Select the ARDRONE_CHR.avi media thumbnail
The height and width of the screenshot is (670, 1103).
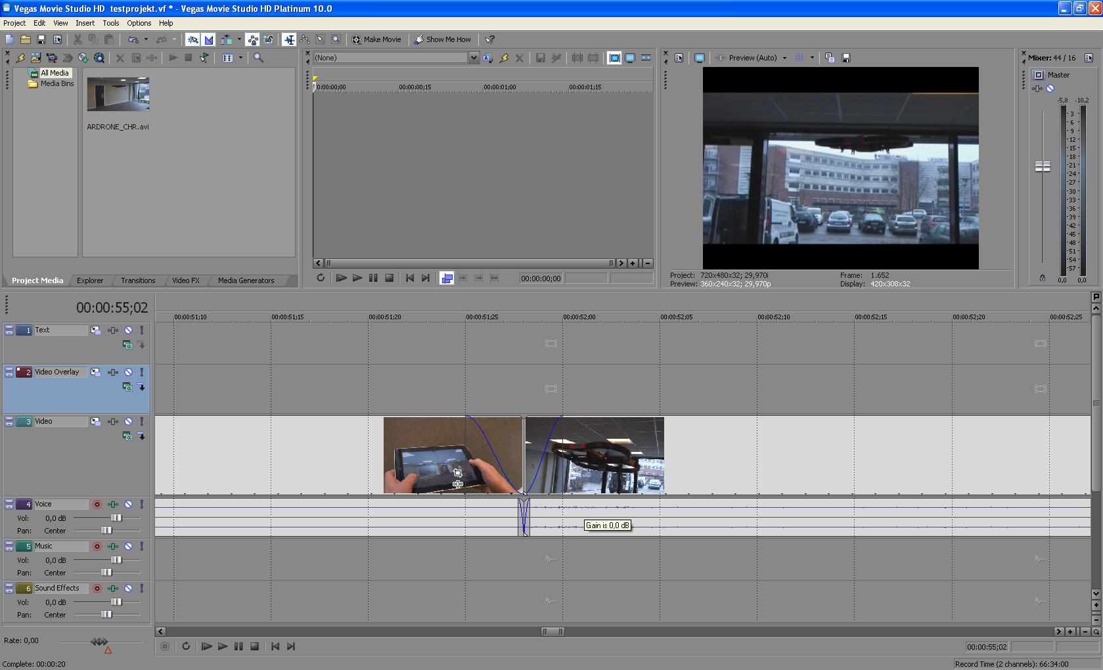118,95
